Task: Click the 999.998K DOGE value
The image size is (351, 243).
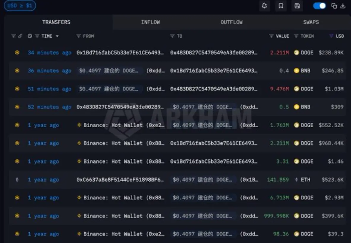Action: click(x=277, y=216)
